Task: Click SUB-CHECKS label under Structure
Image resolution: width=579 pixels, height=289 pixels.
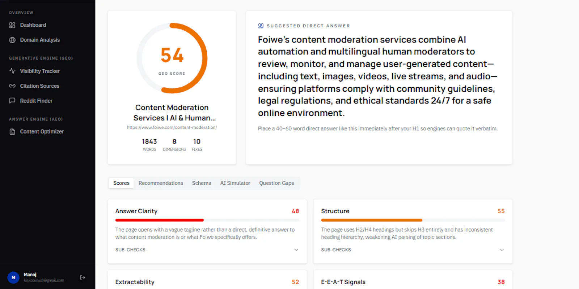Action: pyautogui.click(x=336, y=250)
